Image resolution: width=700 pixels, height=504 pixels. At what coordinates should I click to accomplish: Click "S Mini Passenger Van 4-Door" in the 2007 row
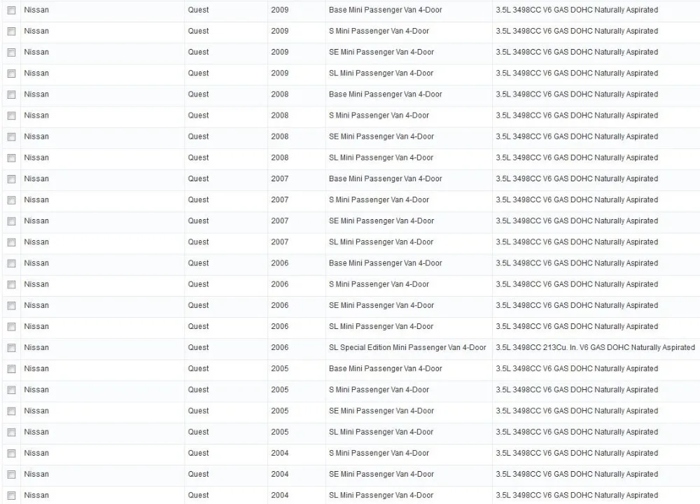tap(379, 200)
